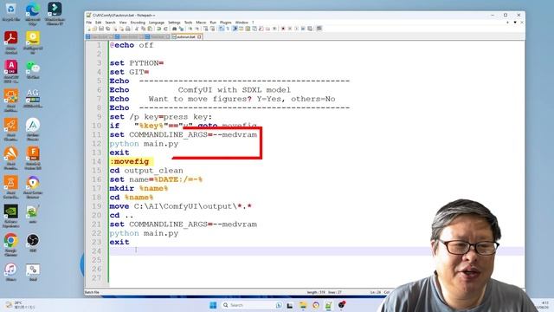The height and width of the screenshot is (312, 554).
Task: Click 'ComfyUI with SDXL model' text
Action: coord(234,90)
